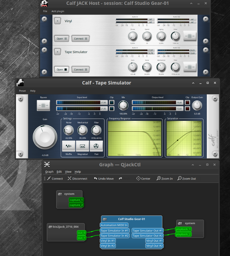Open the View menu in QjackCtl
The image size is (230, 256).
68,172
